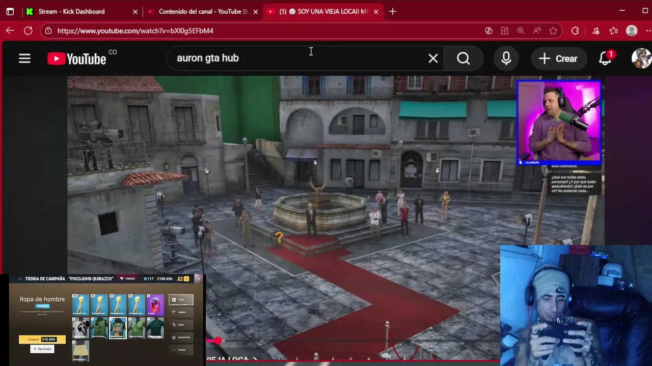Click Comprar $15 000 button
Image resolution: width=652 pixels, height=366 pixels.
click(x=42, y=340)
